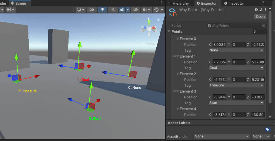275x141 pixels.
Task: Collapse the Points list foldout
Action: (169, 32)
